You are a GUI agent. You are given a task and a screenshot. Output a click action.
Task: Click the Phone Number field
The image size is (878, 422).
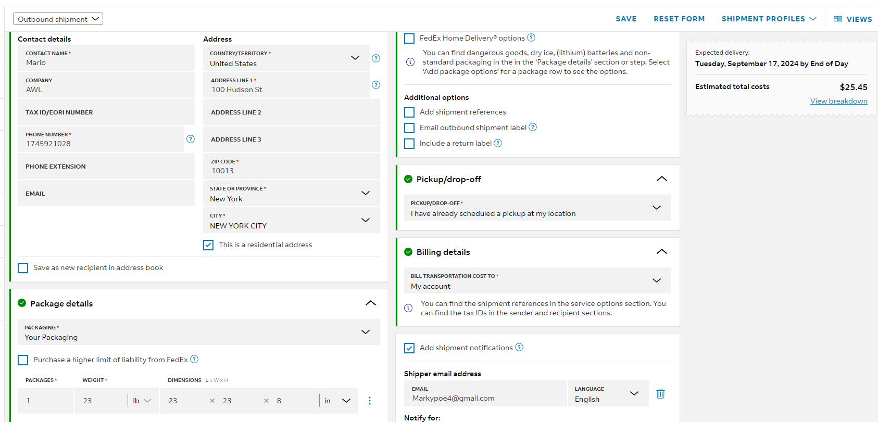click(x=101, y=139)
